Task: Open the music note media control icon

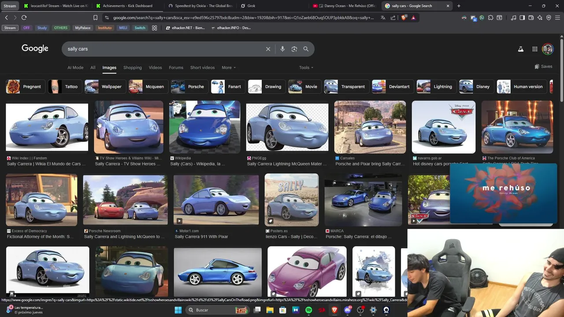Action: (x=513, y=18)
